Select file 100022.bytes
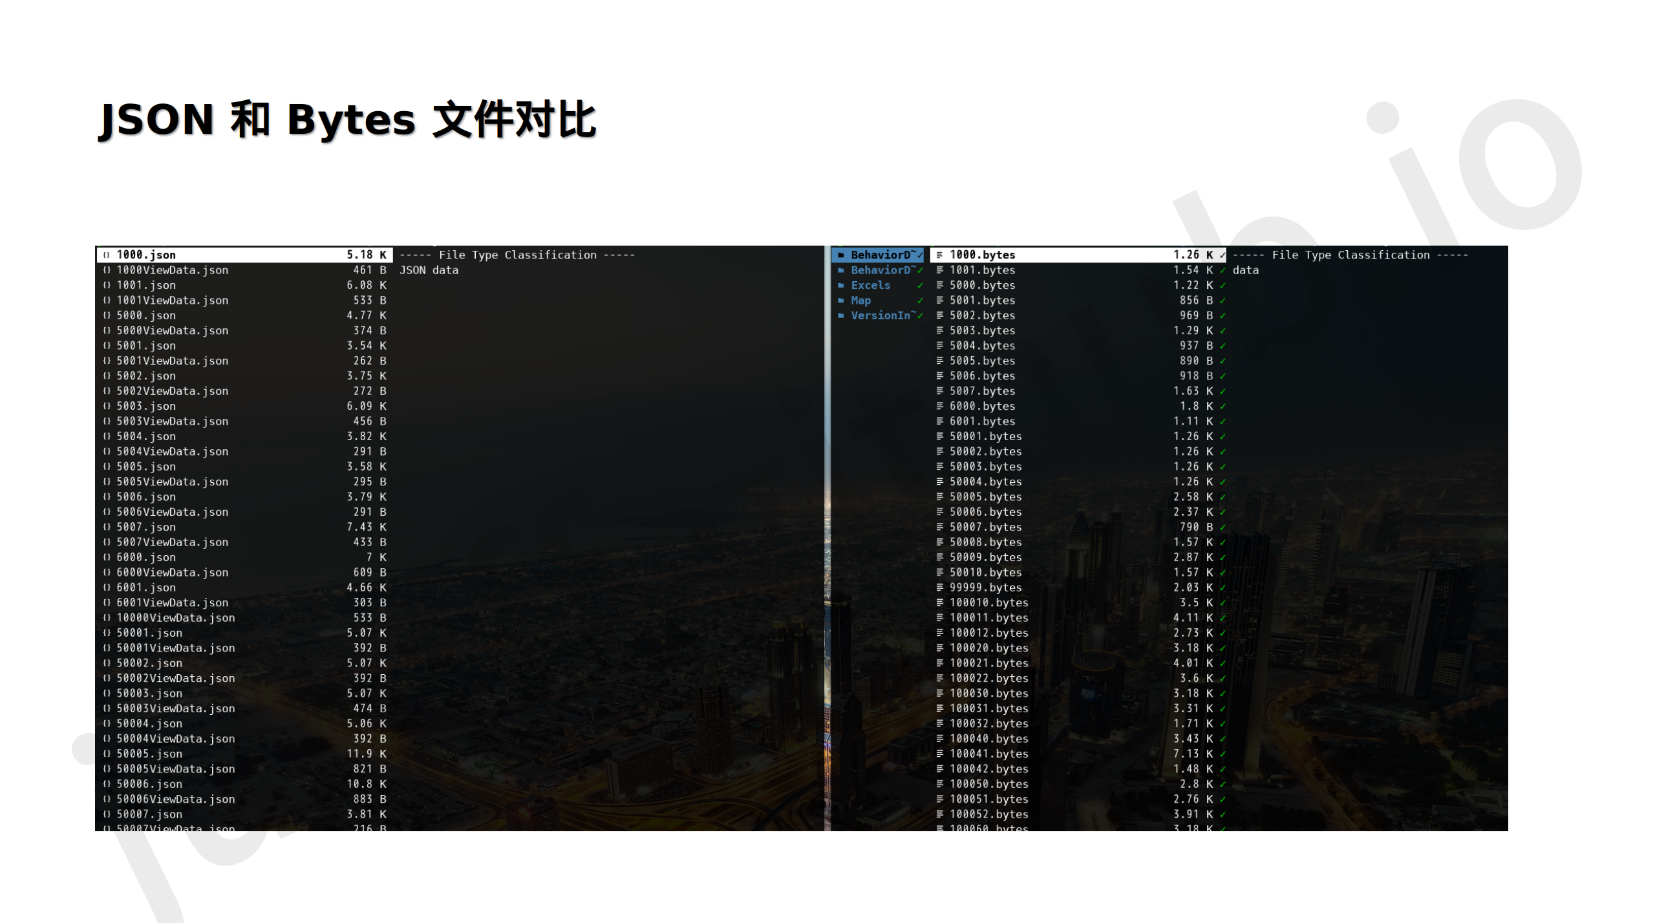 coord(988,678)
